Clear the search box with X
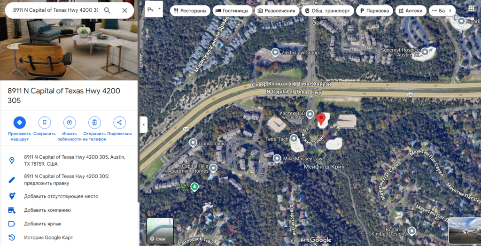 click(124, 10)
